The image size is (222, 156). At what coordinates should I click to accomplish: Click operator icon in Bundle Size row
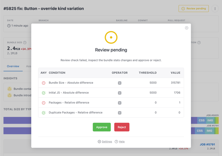(120, 83)
